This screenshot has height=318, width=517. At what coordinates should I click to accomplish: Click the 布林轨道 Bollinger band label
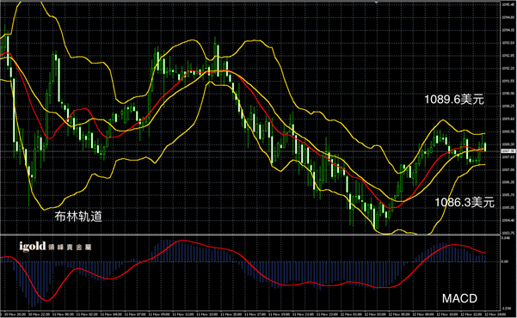[x=78, y=217]
